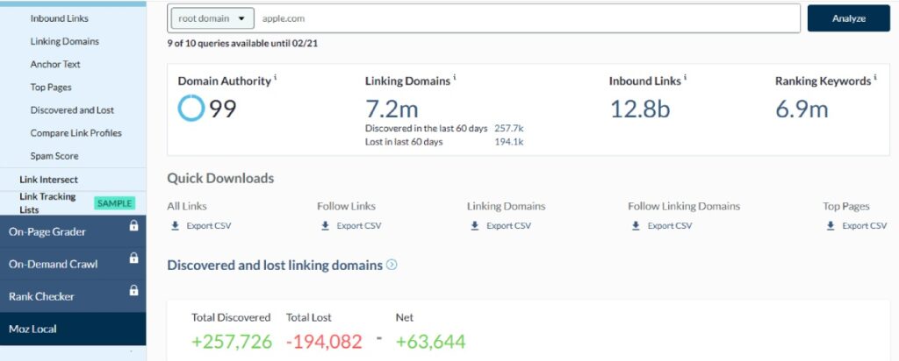Image resolution: width=899 pixels, height=361 pixels.
Task: Click the download icon under Top Pages
Action: [x=831, y=225]
